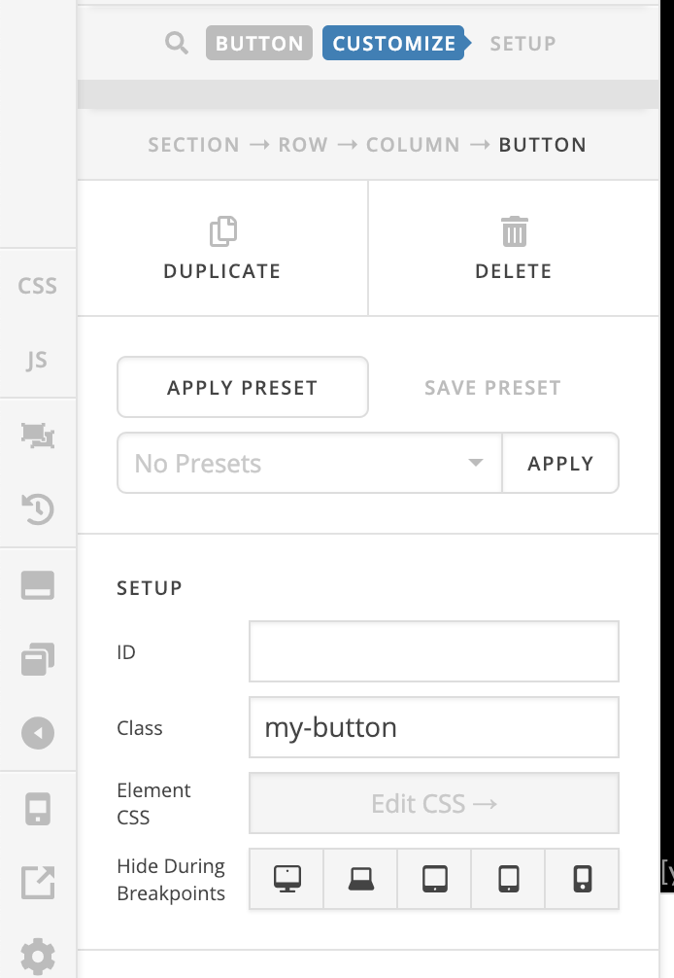Switch to the Customize tab
Image resolution: width=674 pixels, height=978 pixels.
pos(394,43)
